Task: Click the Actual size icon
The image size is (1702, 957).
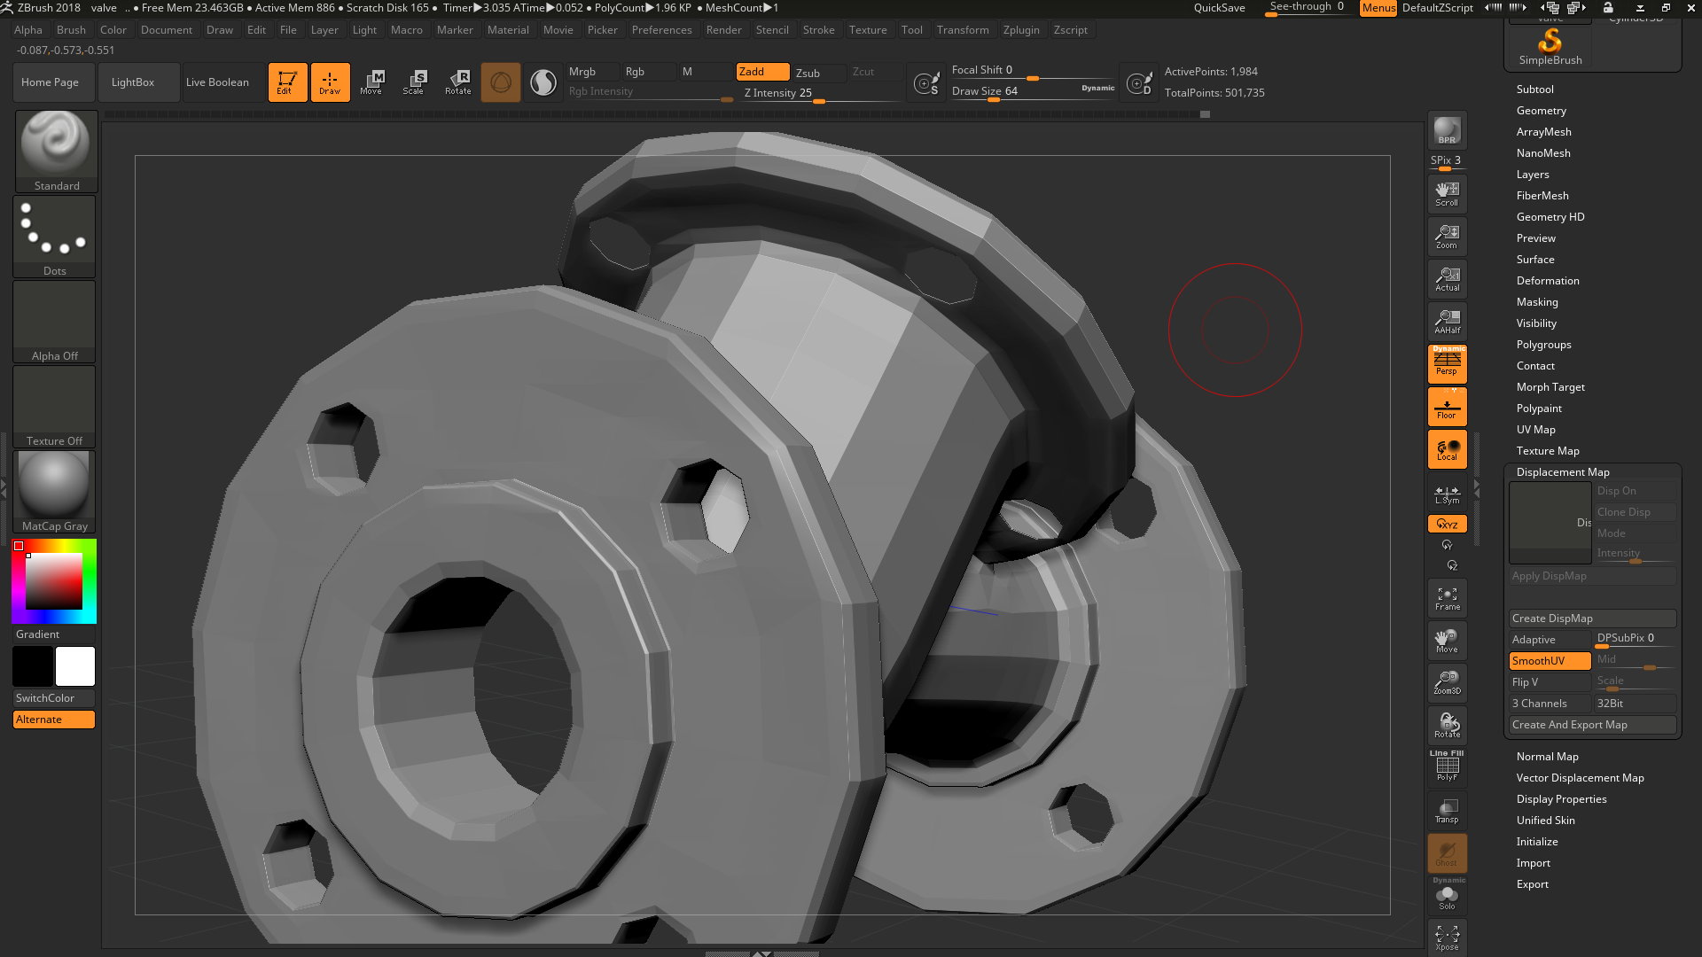Action: pyautogui.click(x=1447, y=279)
